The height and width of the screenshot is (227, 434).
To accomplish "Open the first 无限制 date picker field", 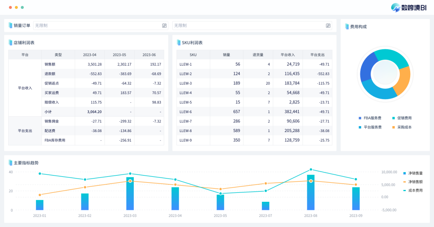I will 97,26.
